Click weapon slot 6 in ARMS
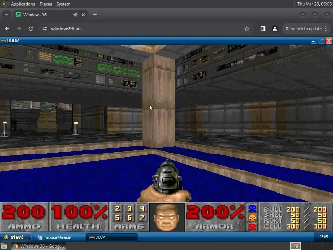Screen dimensions: 333x250 pyautogui.click(x=130, y=218)
